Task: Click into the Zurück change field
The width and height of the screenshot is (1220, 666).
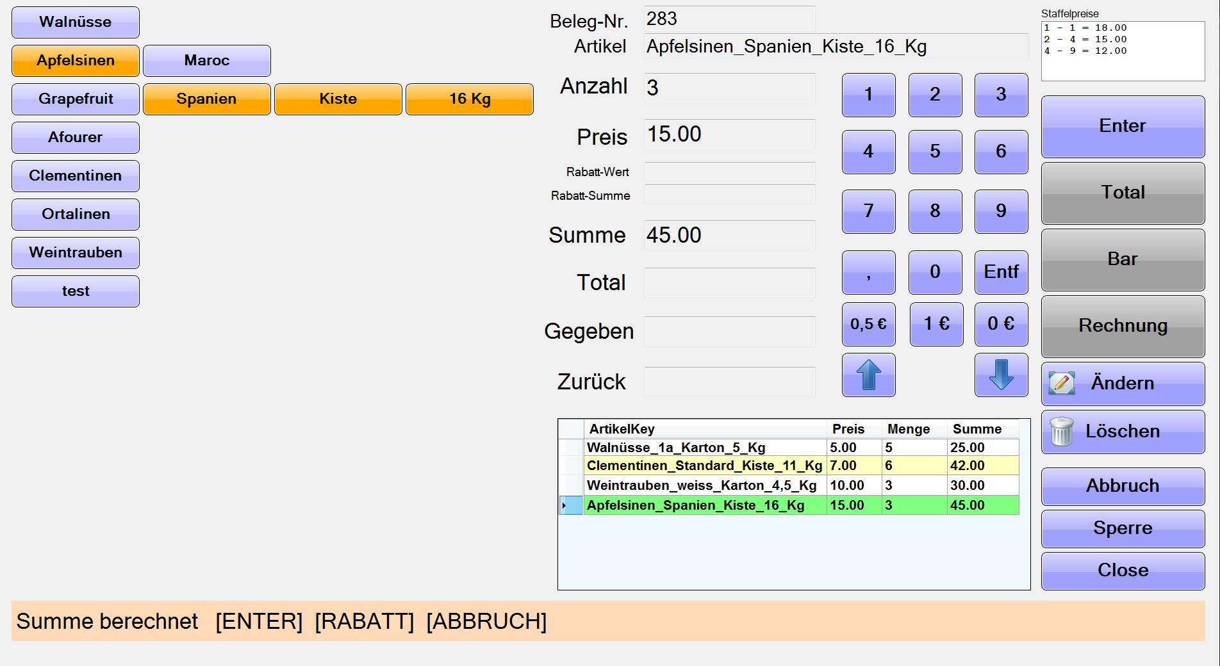Action: click(x=730, y=382)
